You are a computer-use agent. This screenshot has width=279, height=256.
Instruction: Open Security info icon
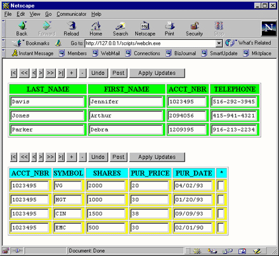pos(194,28)
